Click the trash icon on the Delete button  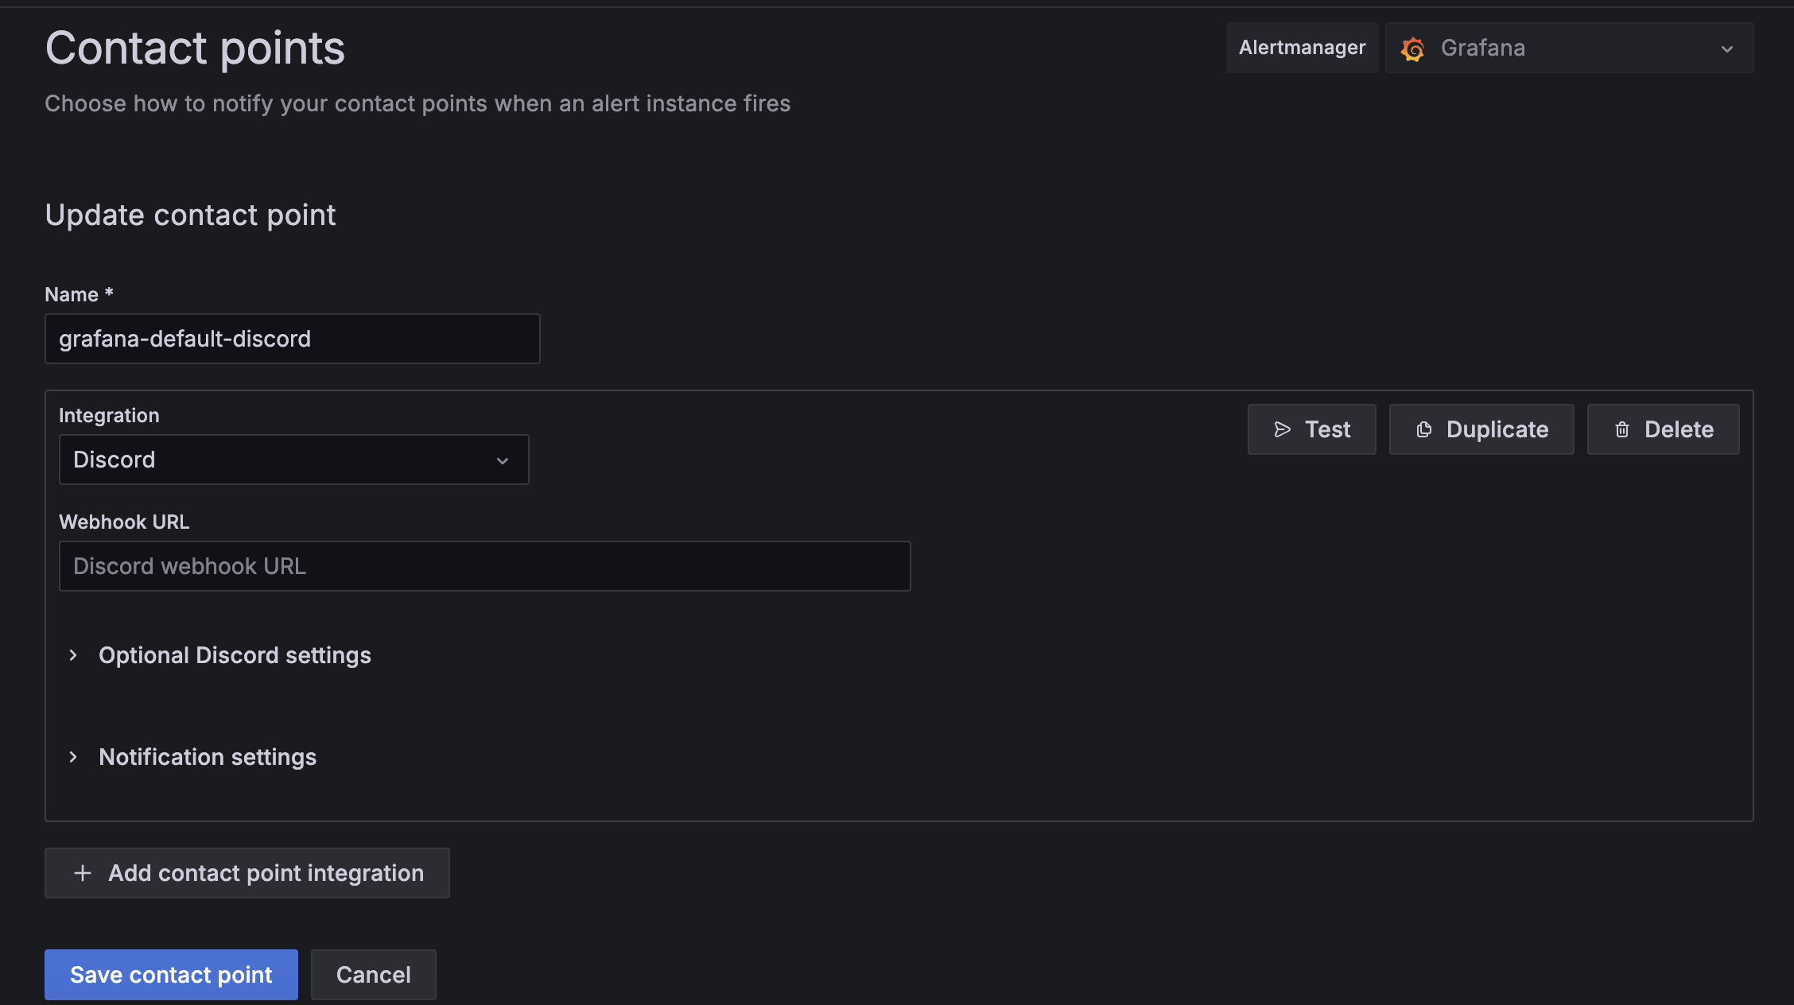[1622, 429]
